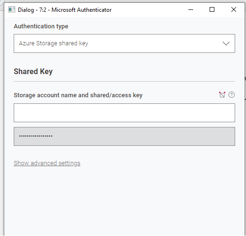
Task: Click the dialog window icon in title bar
Action: click(11, 9)
